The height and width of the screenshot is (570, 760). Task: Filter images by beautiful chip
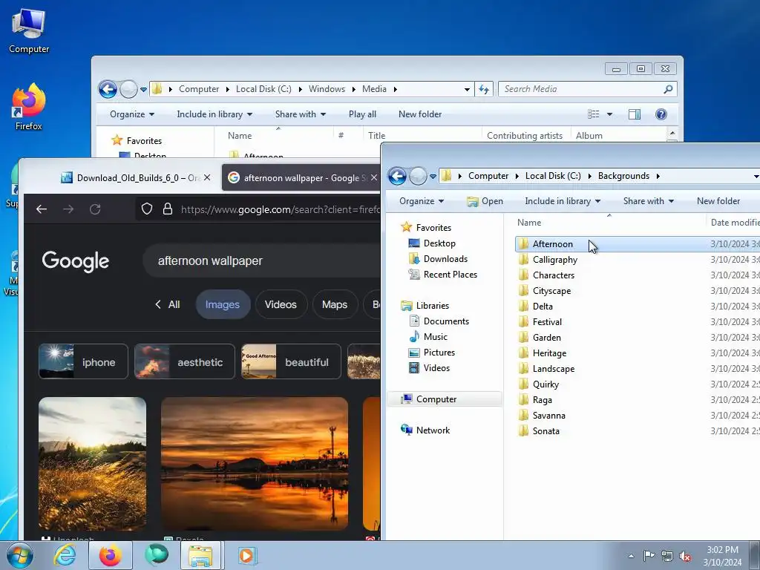tap(291, 361)
